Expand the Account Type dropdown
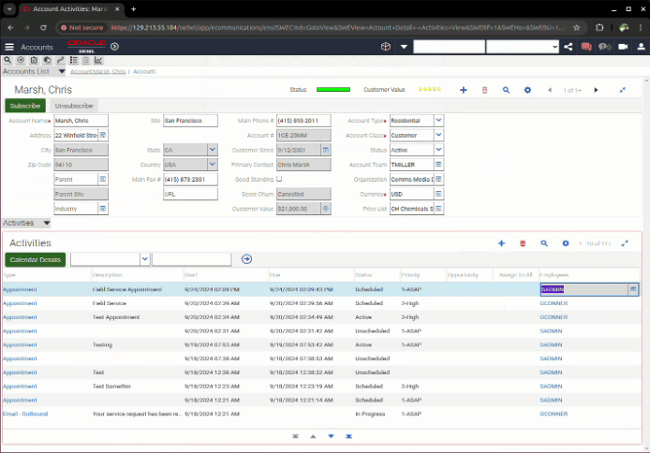650x453 pixels. [x=438, y=121]
